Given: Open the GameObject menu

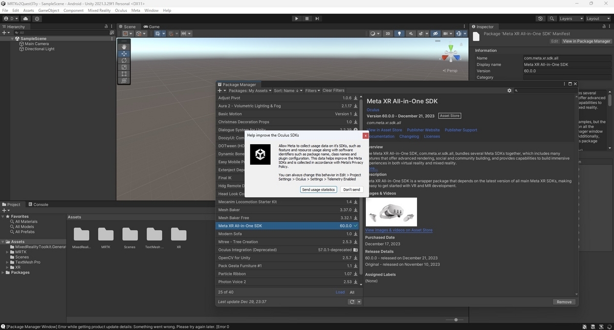Looking at the screenshot, I should point(48,10).
